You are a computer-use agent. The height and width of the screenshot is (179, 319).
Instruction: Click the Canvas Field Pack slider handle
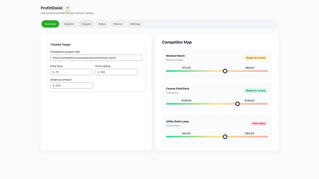click(x=237, y=104)
